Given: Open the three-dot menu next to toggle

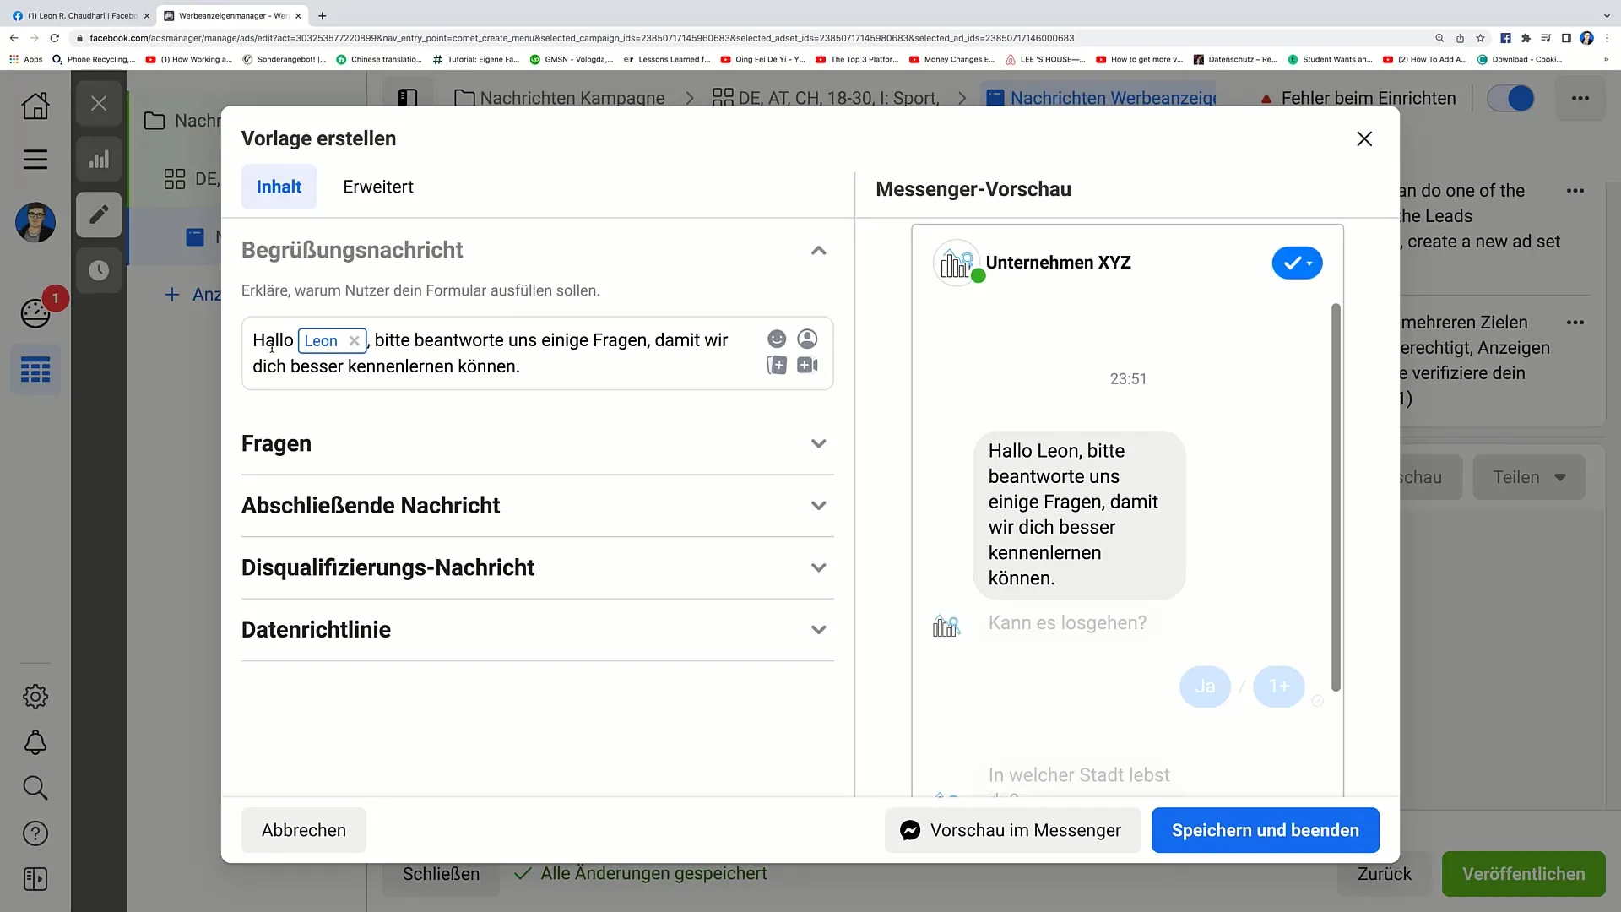Looking at the screenshot, I should click(x=1580, y=98).
